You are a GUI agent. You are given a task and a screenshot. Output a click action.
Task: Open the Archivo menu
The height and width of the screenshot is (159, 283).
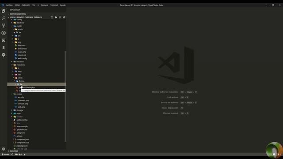9,5
